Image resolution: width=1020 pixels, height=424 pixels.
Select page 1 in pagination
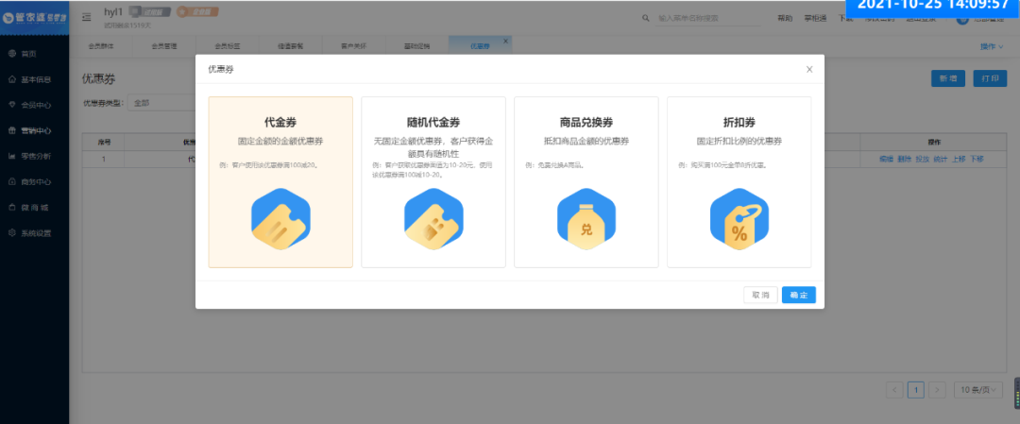(x=916, y=390)
